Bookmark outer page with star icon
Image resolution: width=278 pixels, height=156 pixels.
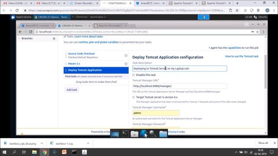[x=237, y=10]
